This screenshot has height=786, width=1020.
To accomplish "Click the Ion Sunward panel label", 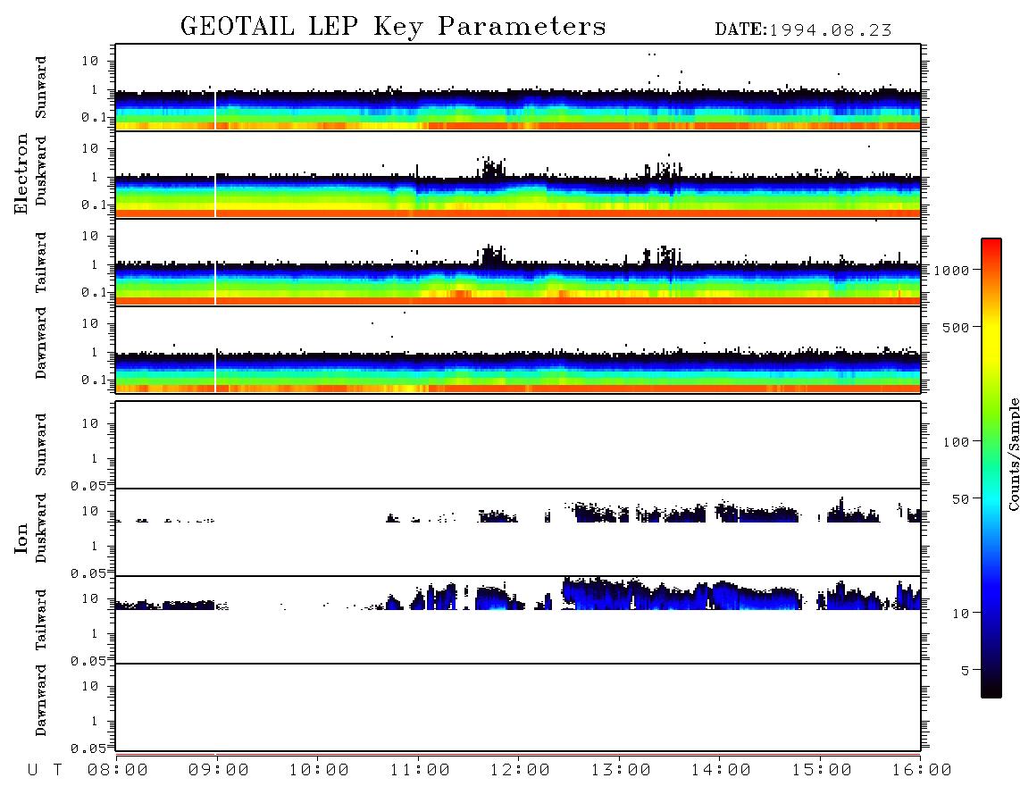I will pyautogui.click(x=40, y=445).
